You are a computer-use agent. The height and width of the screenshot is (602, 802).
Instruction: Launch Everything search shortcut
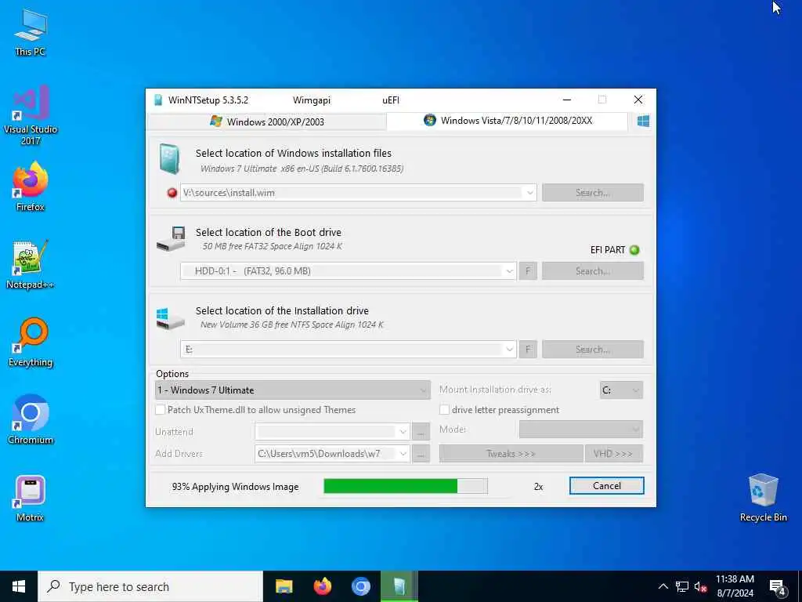point(31,342)
